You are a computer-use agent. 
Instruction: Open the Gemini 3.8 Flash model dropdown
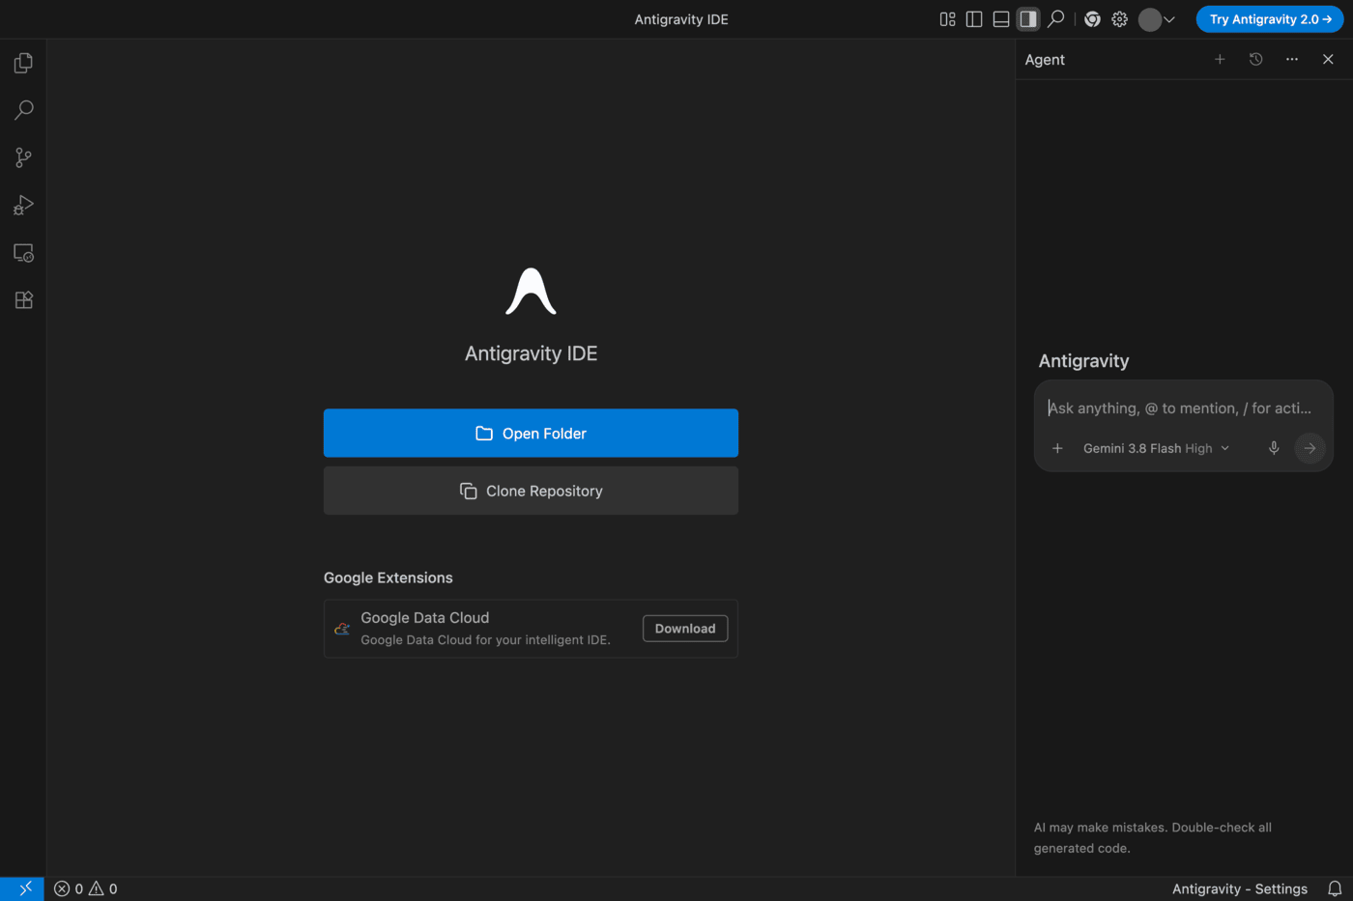tap(1156, 448)
